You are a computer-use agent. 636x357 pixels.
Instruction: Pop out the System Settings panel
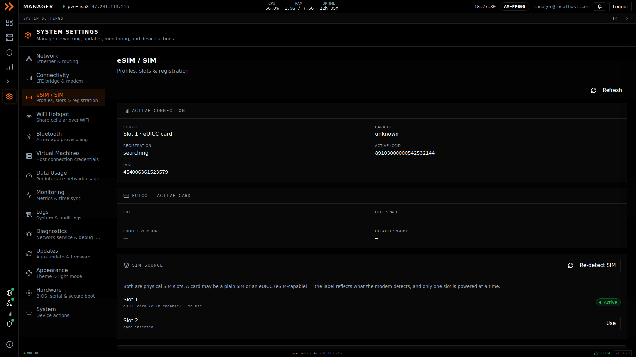(x=615, y=19)
